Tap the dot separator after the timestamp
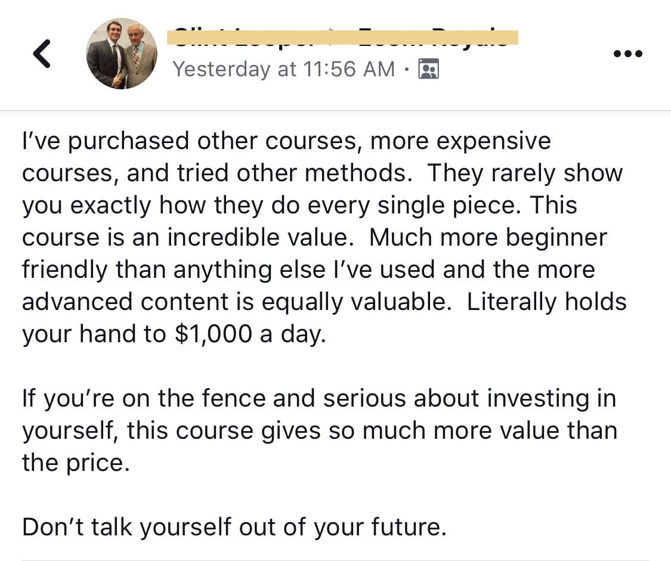The height and width of the screenshot is (561, 671). (x=407, y=69)
